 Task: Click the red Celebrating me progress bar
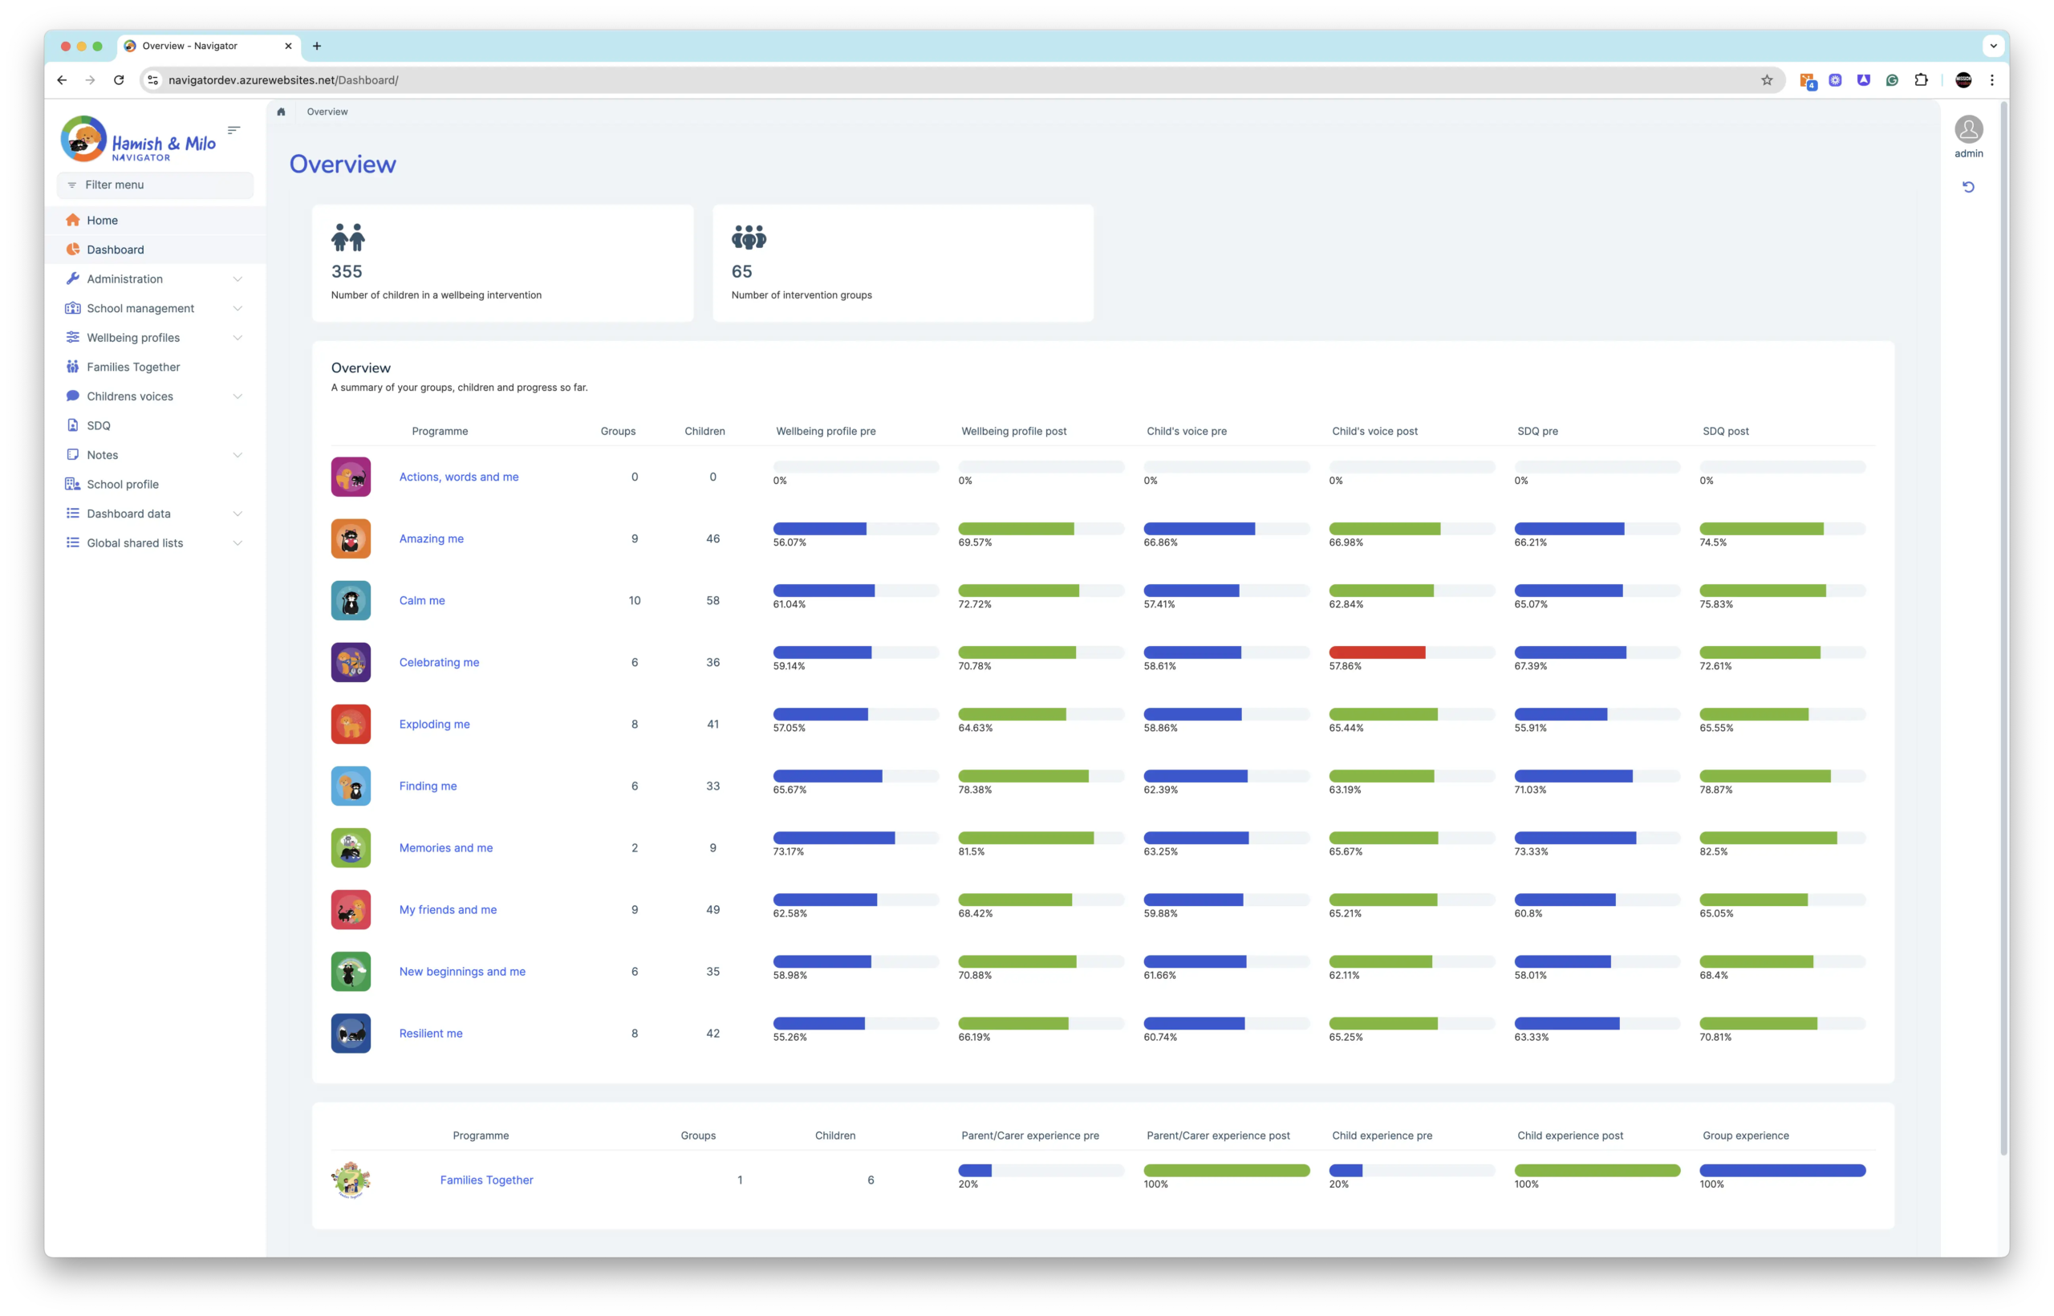1377,653
